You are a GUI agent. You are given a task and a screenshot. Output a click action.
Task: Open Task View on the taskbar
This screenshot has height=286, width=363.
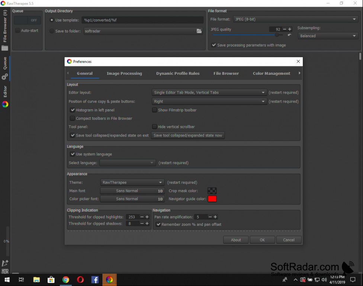[x=21, y=280]
